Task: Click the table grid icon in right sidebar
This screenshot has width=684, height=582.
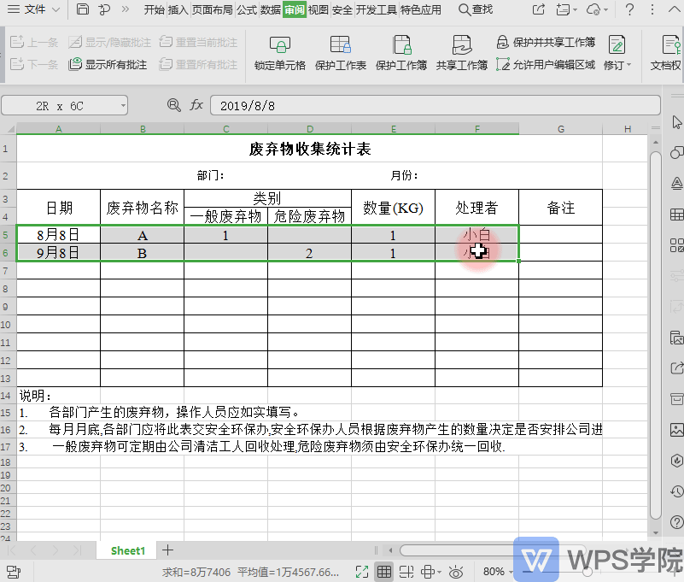Action: tap(676, 215)
